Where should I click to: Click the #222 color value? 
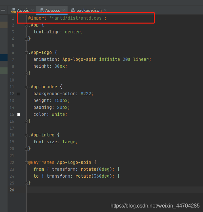pos(86,94)
